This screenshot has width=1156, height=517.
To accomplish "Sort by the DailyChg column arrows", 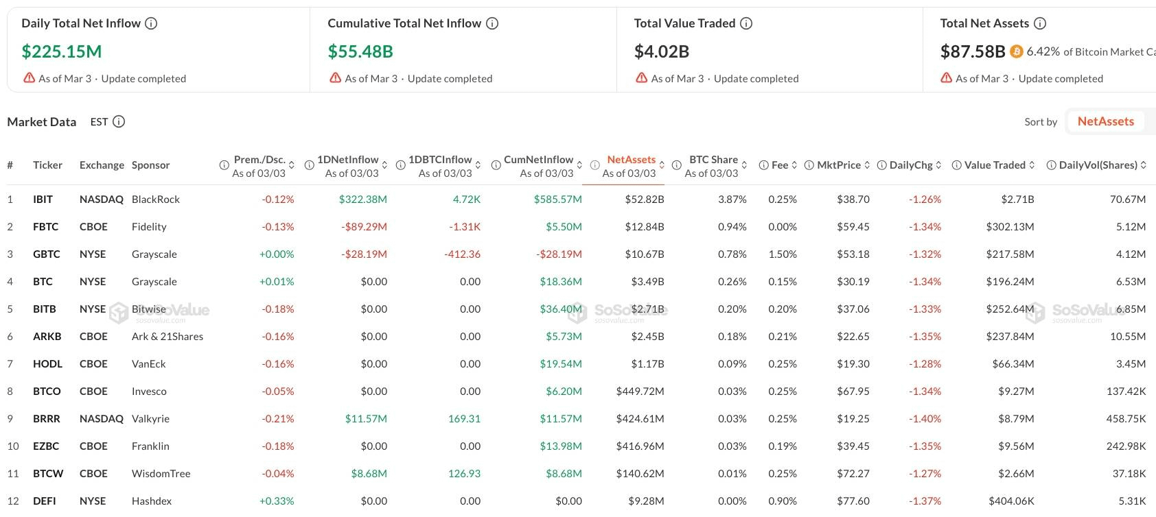I will [x=938, y=165].
